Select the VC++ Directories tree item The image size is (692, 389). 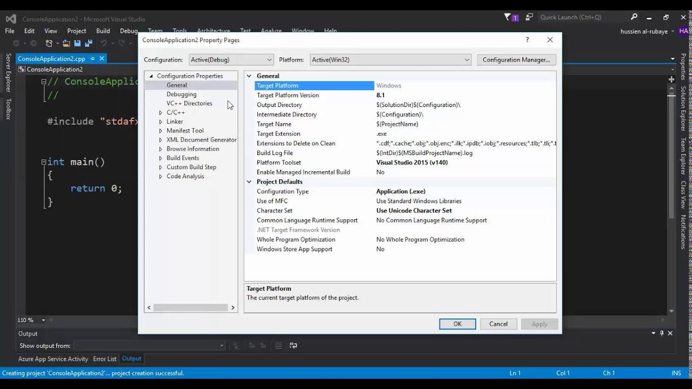pos(189,104)
